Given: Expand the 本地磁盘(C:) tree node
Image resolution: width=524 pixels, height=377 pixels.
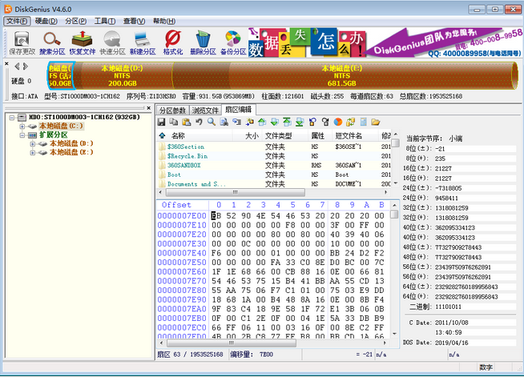Looking at the screenshot, I should 22,126.
